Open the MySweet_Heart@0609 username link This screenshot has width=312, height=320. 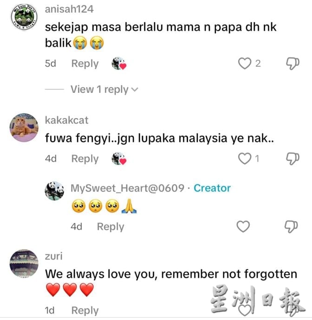click(x=127, y=188)
